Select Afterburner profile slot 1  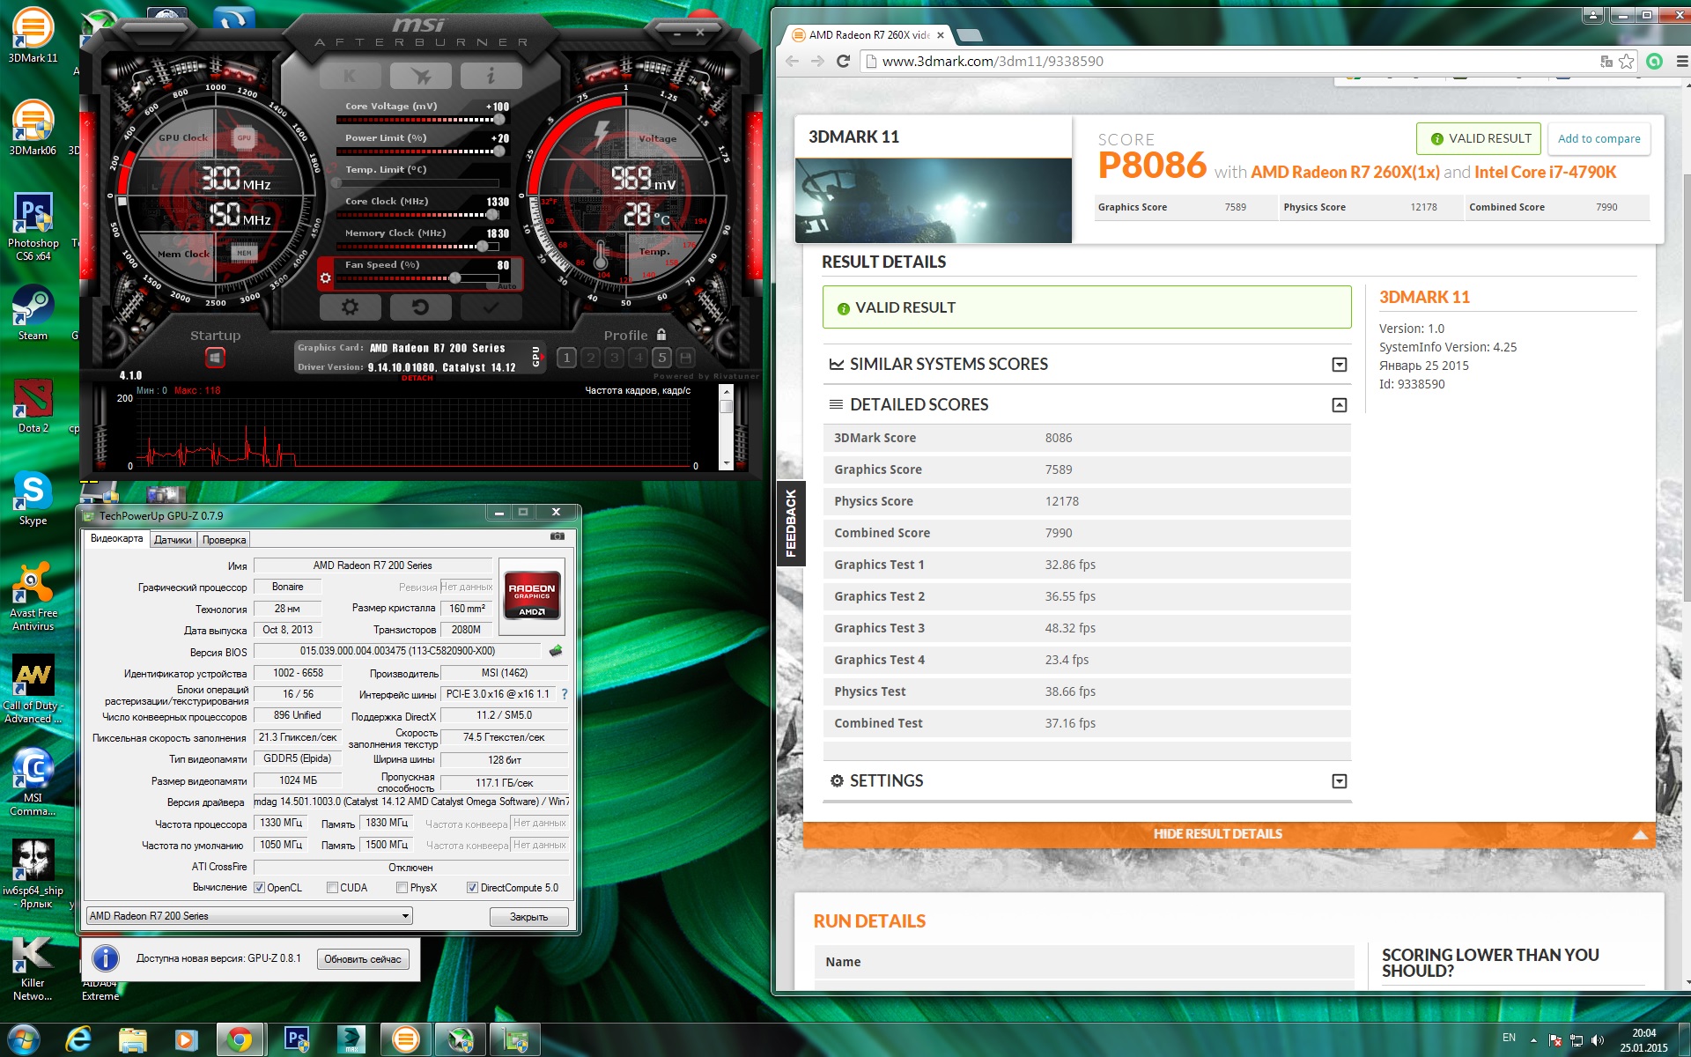click(567, 358)
